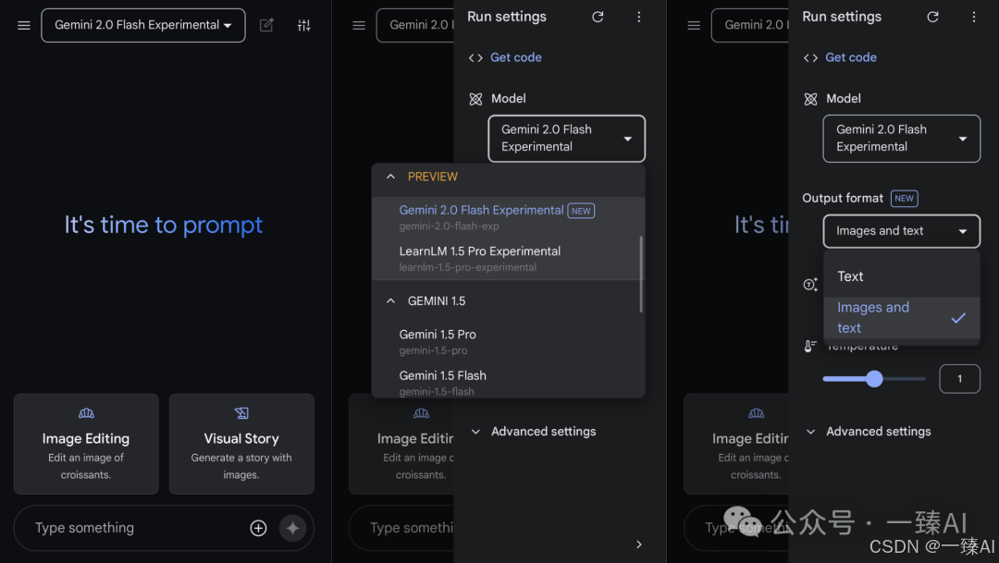Open the Visual Story card
Image resolution: width=999 pixels, height=563 pixels.
[241, 444]
